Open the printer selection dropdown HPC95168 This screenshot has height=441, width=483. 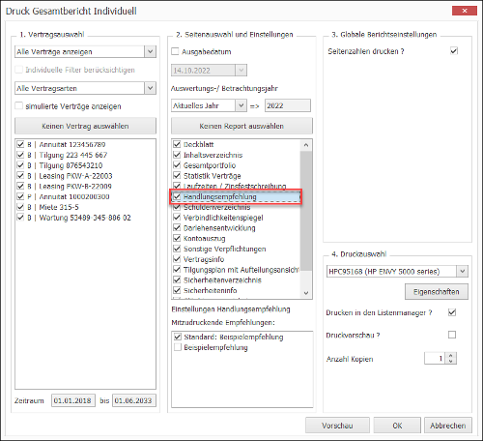point(463,271)
